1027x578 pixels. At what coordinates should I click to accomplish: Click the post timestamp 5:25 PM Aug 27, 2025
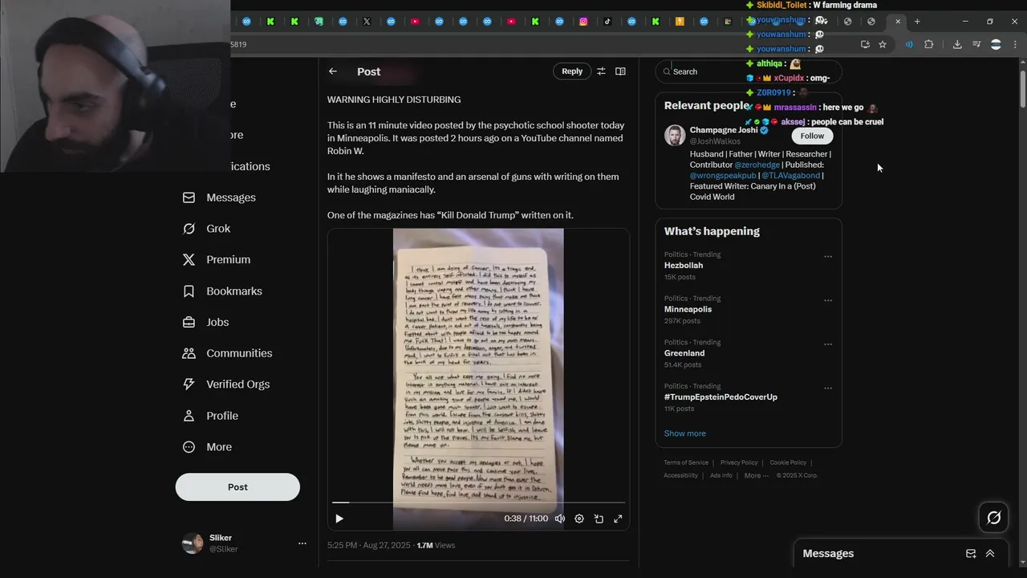tap(368, 545)
